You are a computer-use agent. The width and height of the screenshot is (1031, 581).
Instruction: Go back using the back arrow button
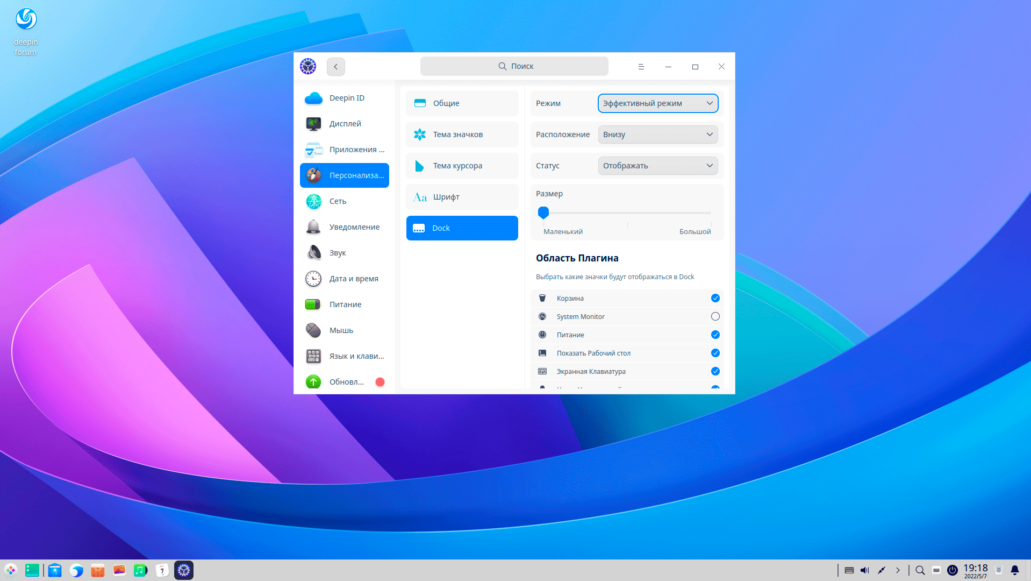pyautogui.click(x=336, y=67)
